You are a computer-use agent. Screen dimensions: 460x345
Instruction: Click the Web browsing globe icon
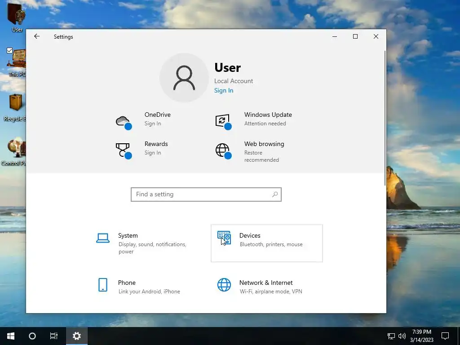[x=223, y=151]
